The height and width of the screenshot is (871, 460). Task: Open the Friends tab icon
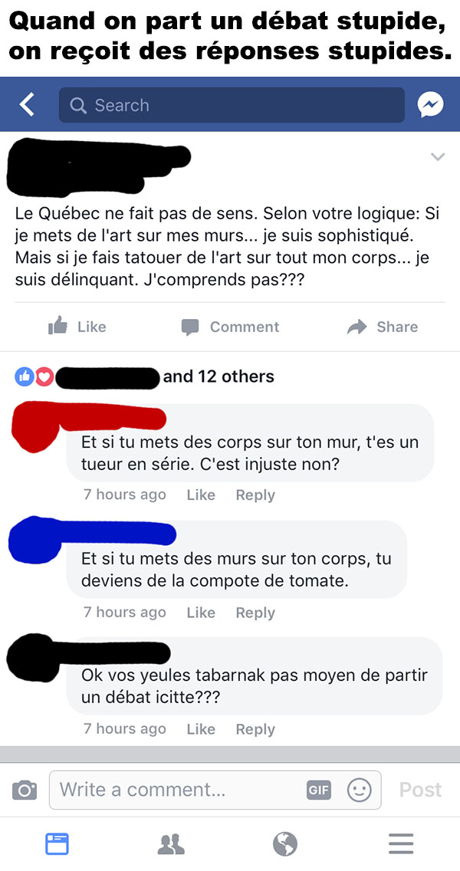171,843
